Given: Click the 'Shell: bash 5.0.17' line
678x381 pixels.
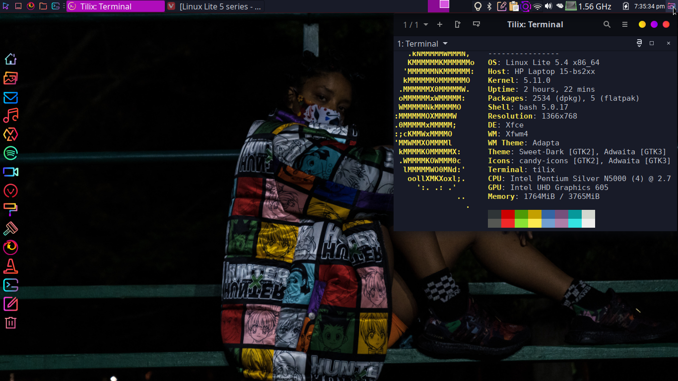Looking at the screenshot, I should (528, 107).
